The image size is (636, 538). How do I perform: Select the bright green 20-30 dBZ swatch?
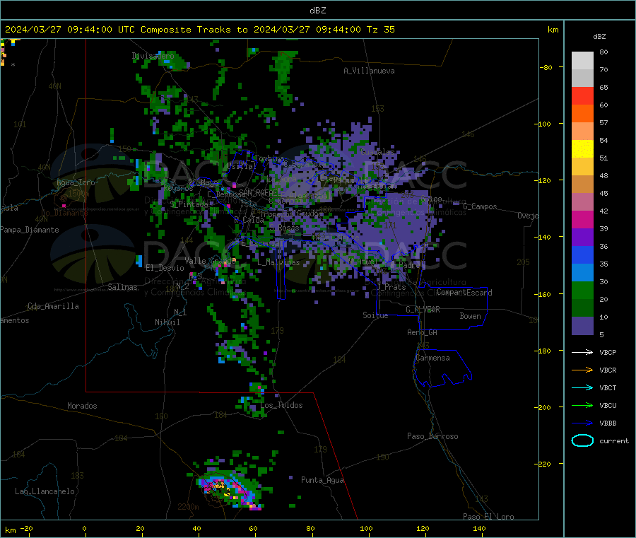(x=582, y=290)
